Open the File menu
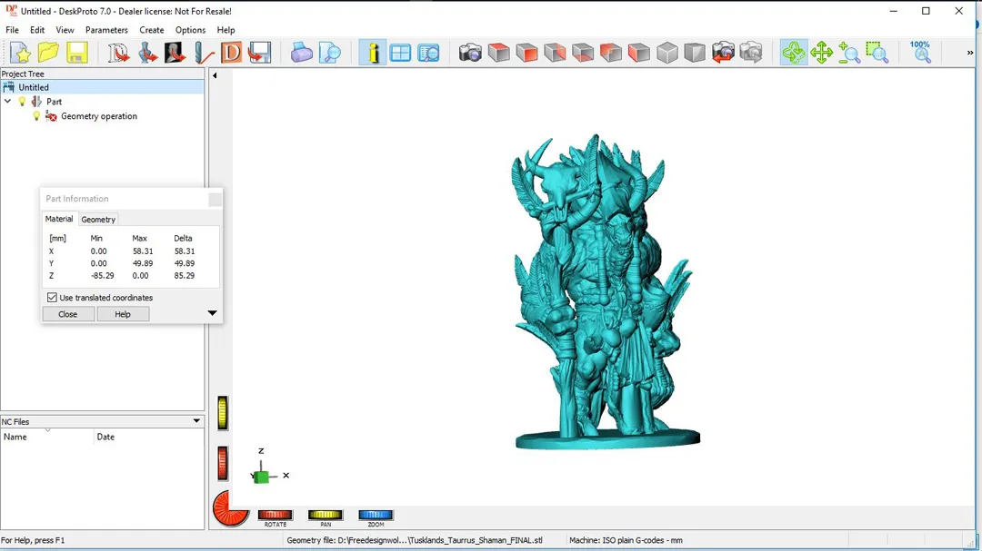Viewport: 982px width, 551px height. coord(12,30)
